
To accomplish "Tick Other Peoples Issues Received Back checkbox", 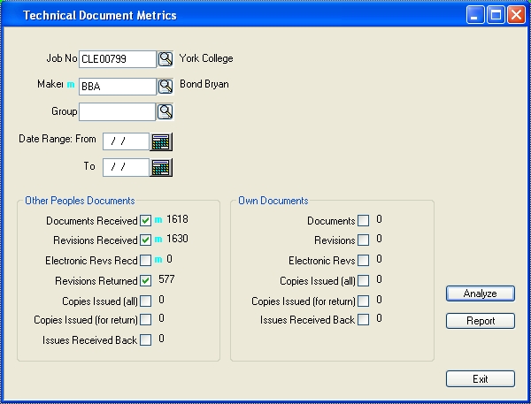I will coord(146,339).
